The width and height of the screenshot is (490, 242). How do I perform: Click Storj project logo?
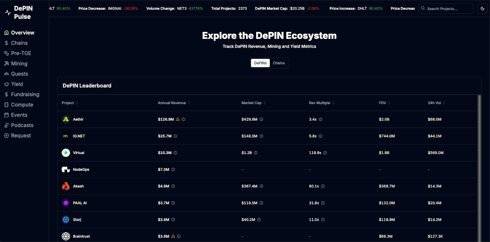click(x=66, y=220)
